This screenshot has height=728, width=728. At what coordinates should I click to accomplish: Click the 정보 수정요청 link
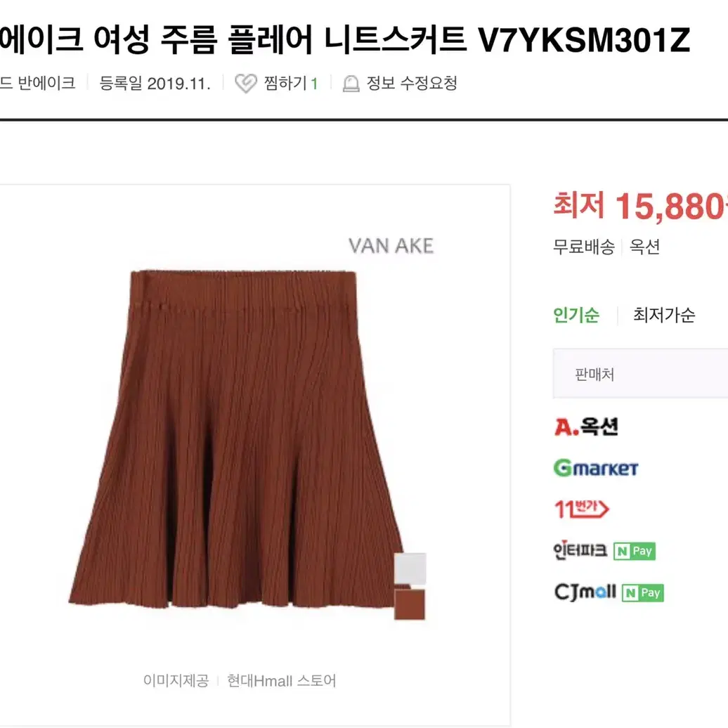pos(412,84)
